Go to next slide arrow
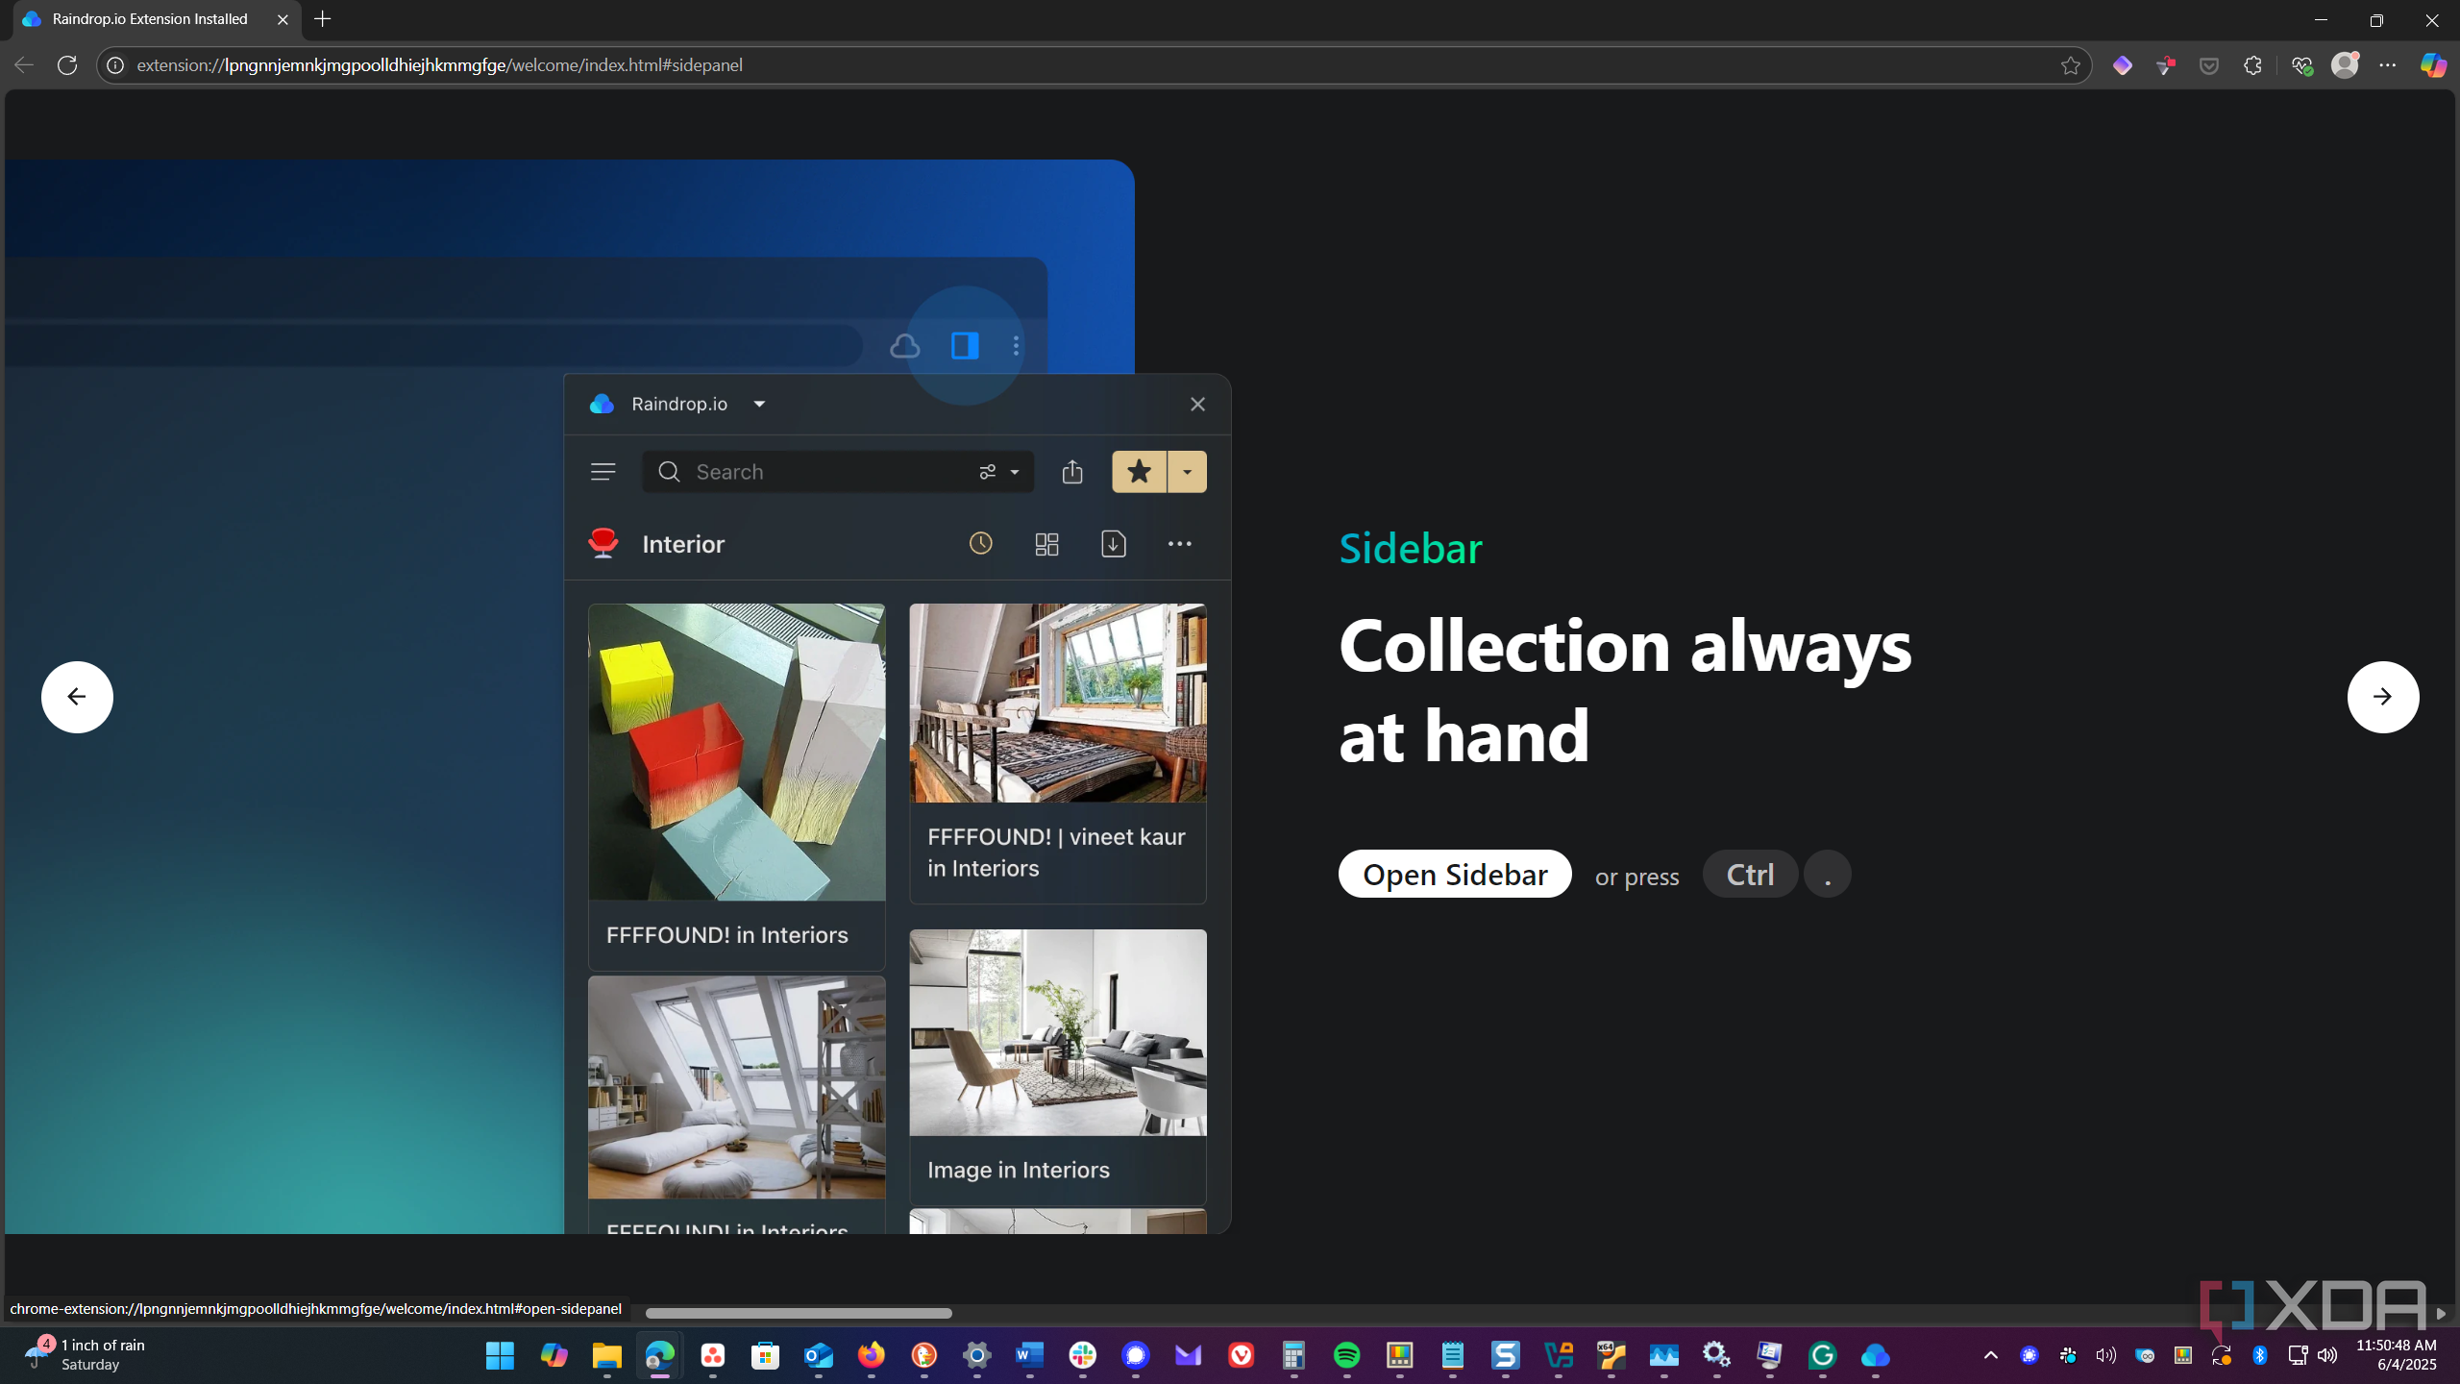The height and width of the screenshot is (1384, 2460). coord(2382,697)
